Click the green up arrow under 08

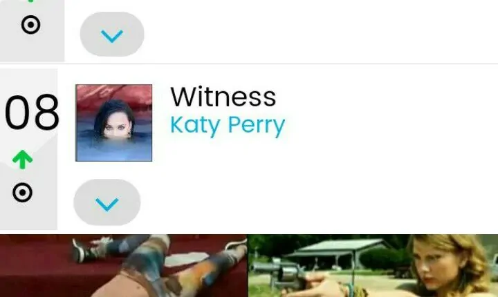[22, 160]
